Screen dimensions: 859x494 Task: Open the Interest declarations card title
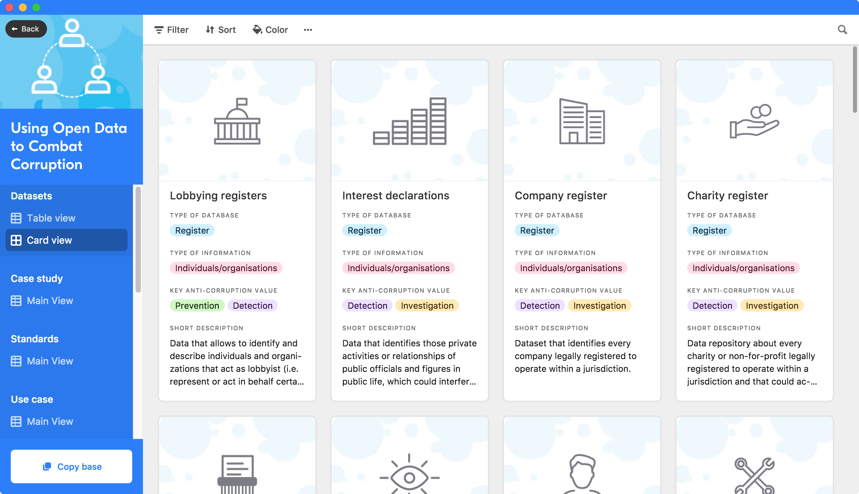(395, 195)
